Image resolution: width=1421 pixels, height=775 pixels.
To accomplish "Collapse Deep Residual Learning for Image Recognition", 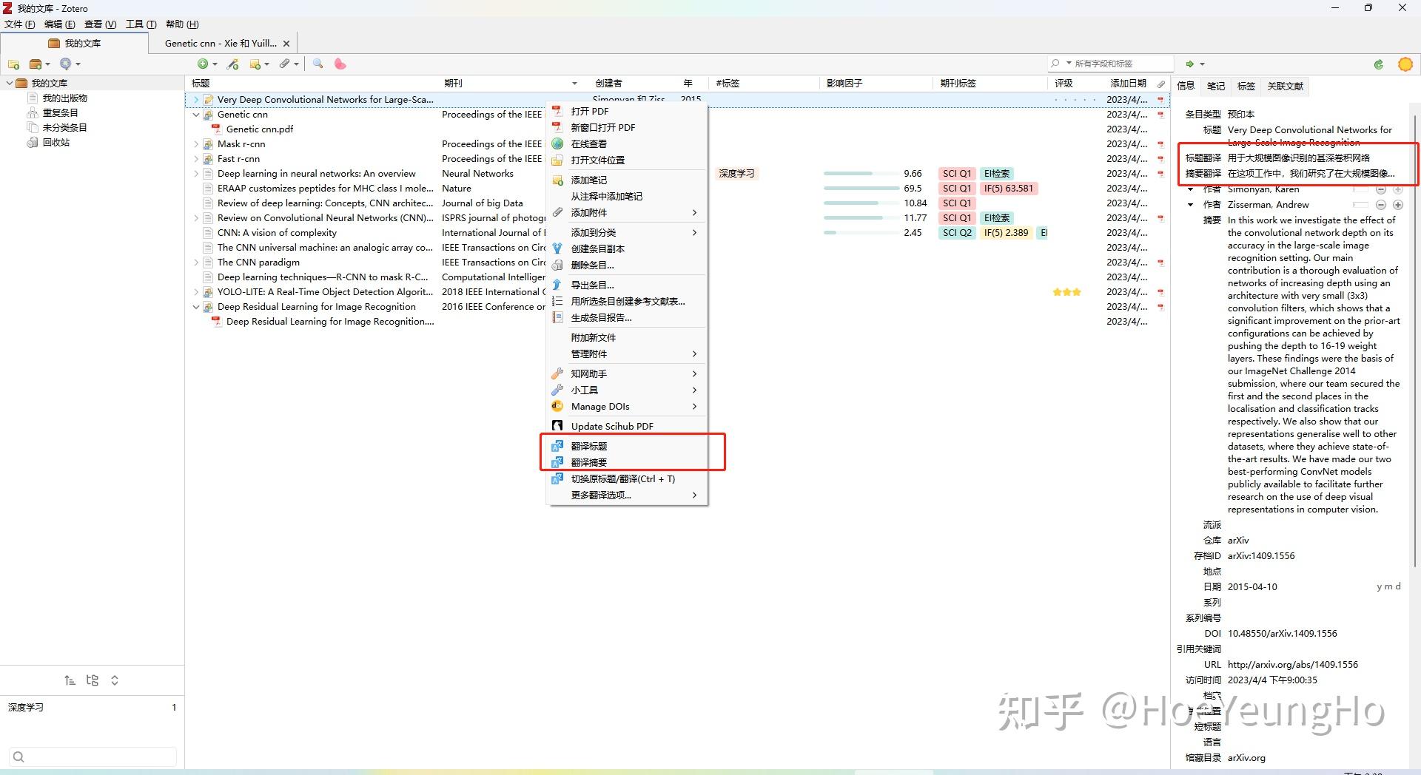I will coord(196,307).
